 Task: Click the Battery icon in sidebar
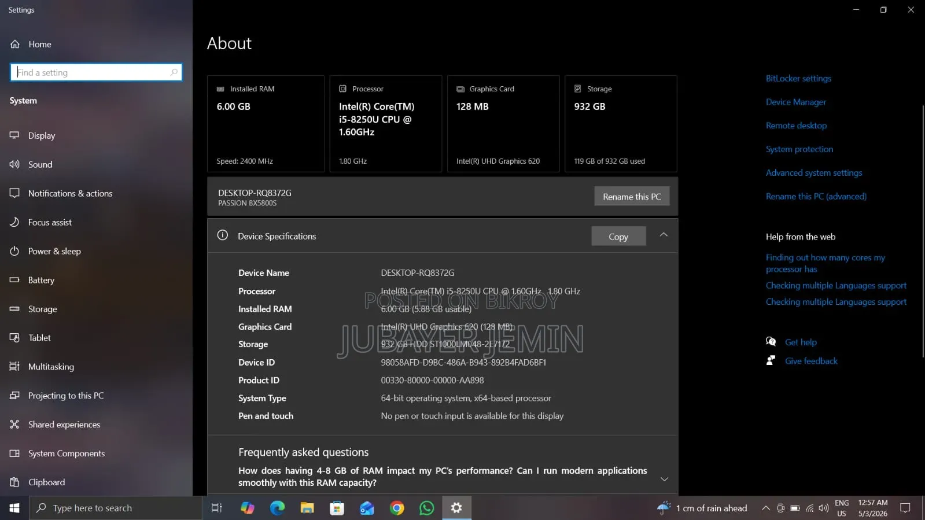14,280
